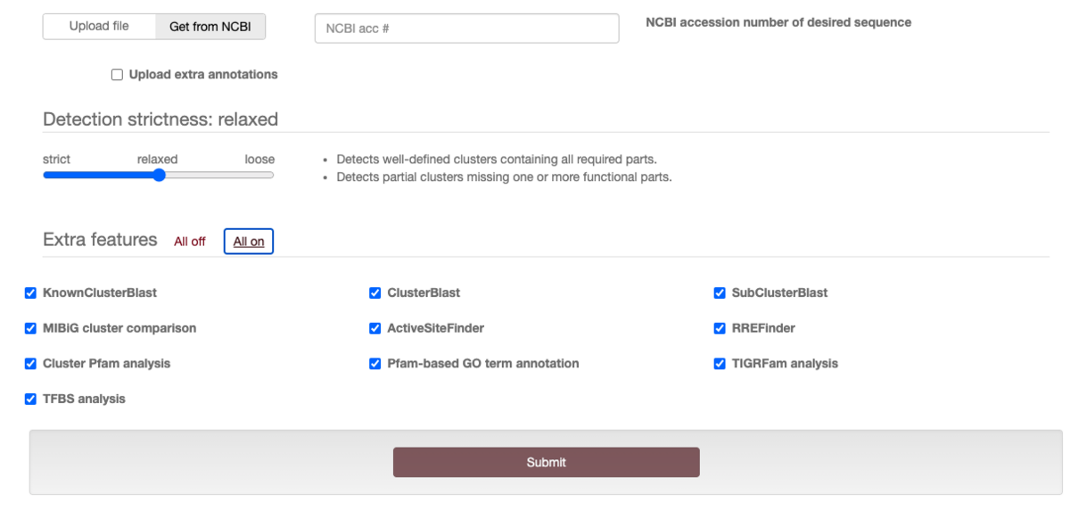
Task: Click the All on button
Action: coord(249,242)
